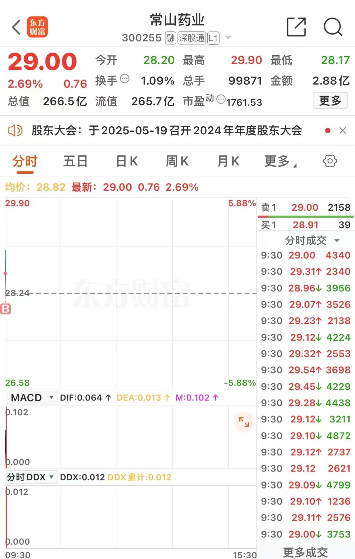This screenshot has height=559, width=355.
Task: Open the 股东大会 announcement notice
Action: pyautogui.click(x=167, y=131)
